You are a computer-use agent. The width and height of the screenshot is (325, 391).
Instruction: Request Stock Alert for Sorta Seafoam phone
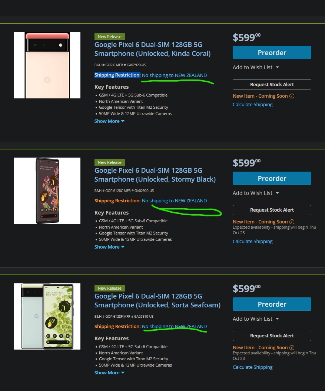point(272,336)
